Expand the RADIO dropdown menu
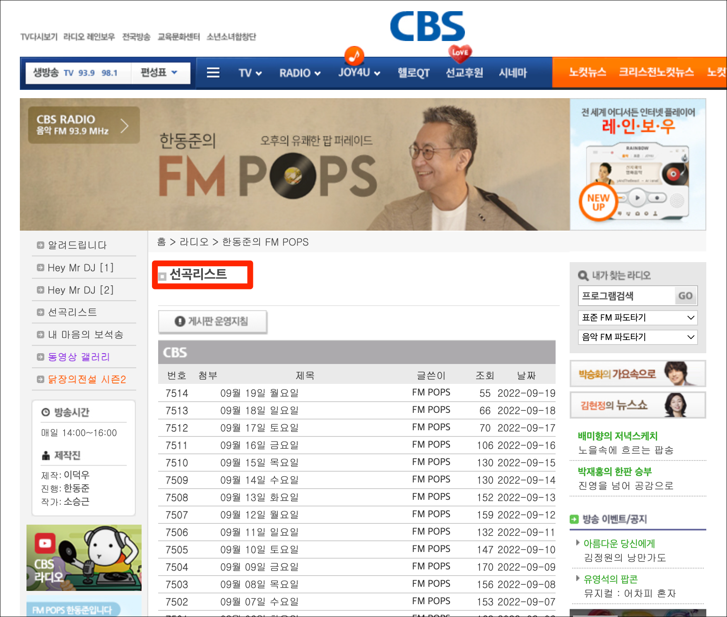 click(300, 73)
